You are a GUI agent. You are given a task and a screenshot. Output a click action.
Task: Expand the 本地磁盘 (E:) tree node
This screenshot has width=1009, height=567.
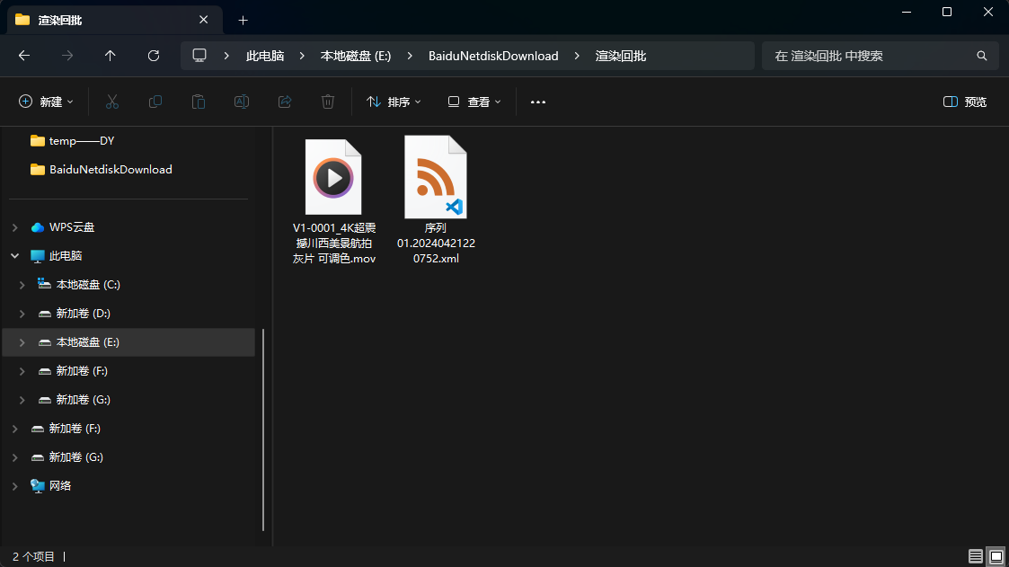[22, 342]
